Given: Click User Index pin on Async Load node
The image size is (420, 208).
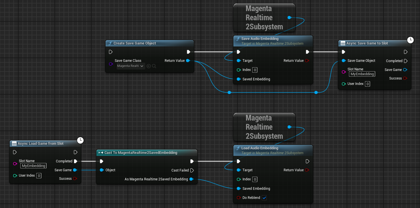Looking at the screenshot, I should tap(15, 176).
